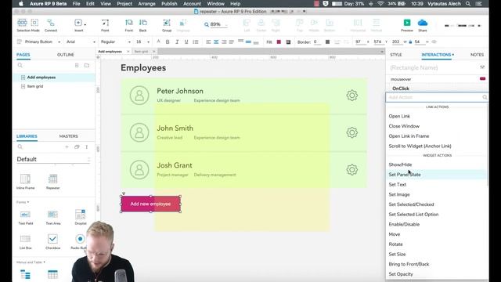This screenshot has height=282, width=501.
Task: Bring selection to Front
Action: click(128, 25)
